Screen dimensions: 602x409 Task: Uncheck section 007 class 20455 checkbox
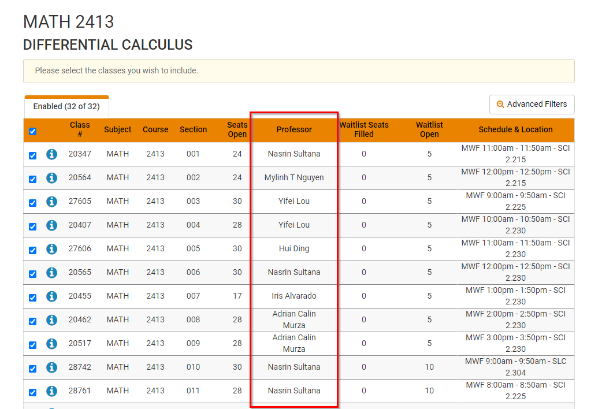tap(32, 298)
